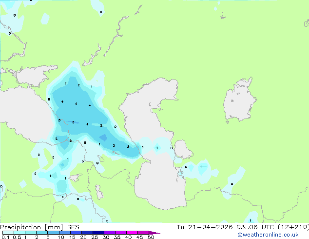
Task: Click the "Tu 21-04-2026 03..06 UTC" timestamp
Action: click(x=225, y=227)
